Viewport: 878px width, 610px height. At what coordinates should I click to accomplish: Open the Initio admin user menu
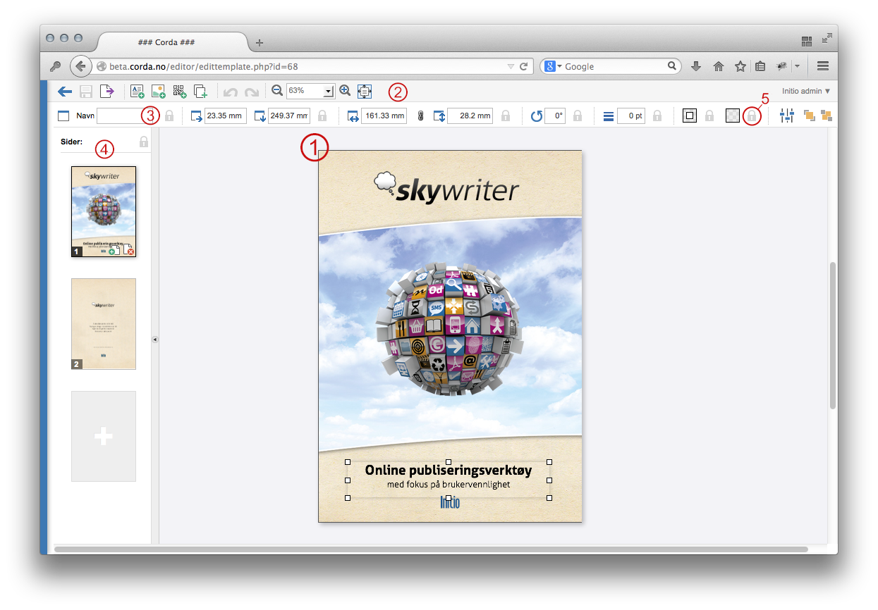805,91
